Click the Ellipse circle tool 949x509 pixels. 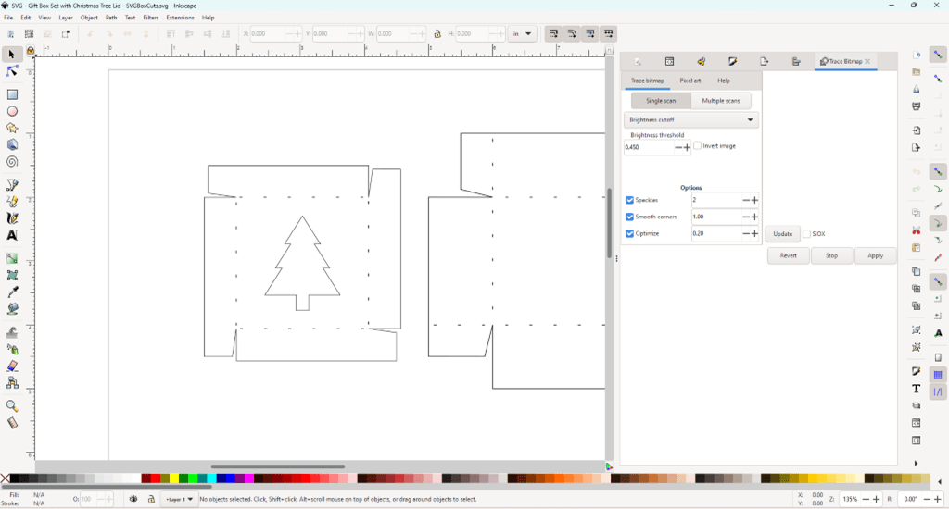click(12, 111)
